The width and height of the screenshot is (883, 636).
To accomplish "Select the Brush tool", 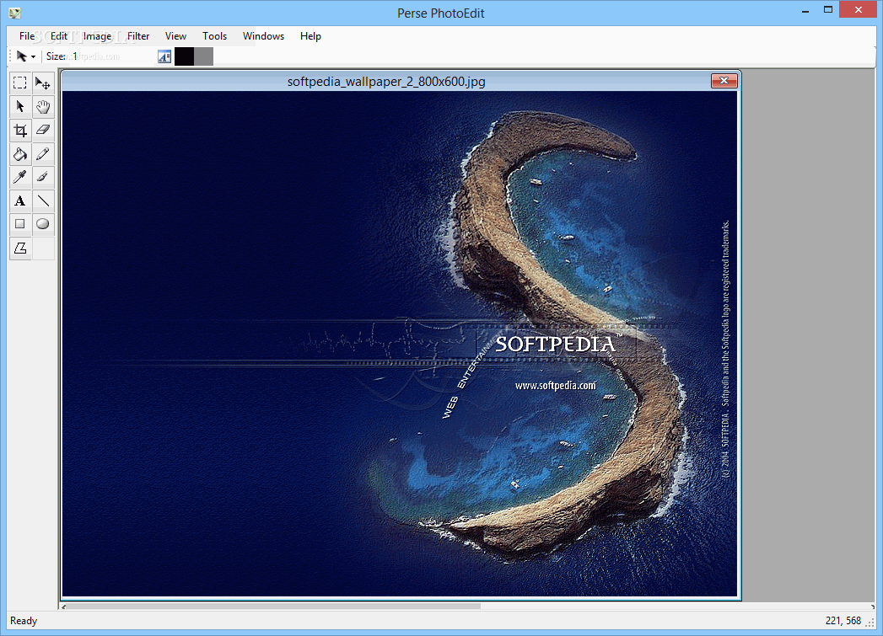I will [43, 177].
